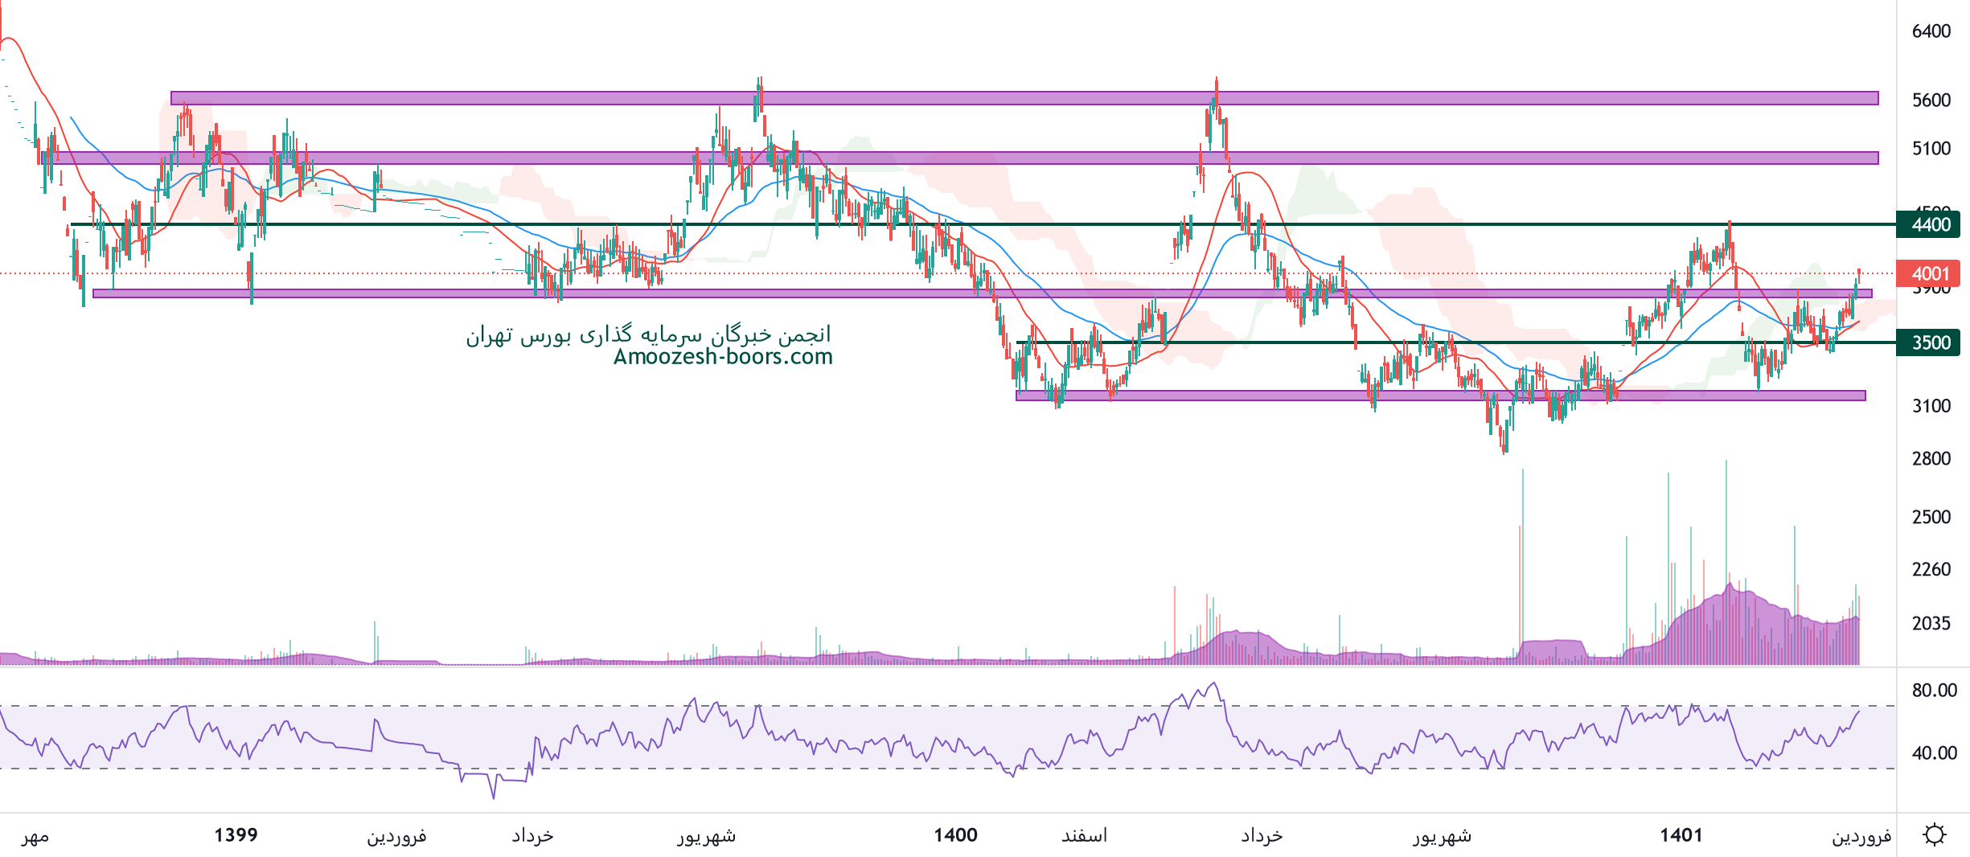Click the 40.00 level on RSI scale
This screenshot has width=1970, height=857.
(1934, 753)
